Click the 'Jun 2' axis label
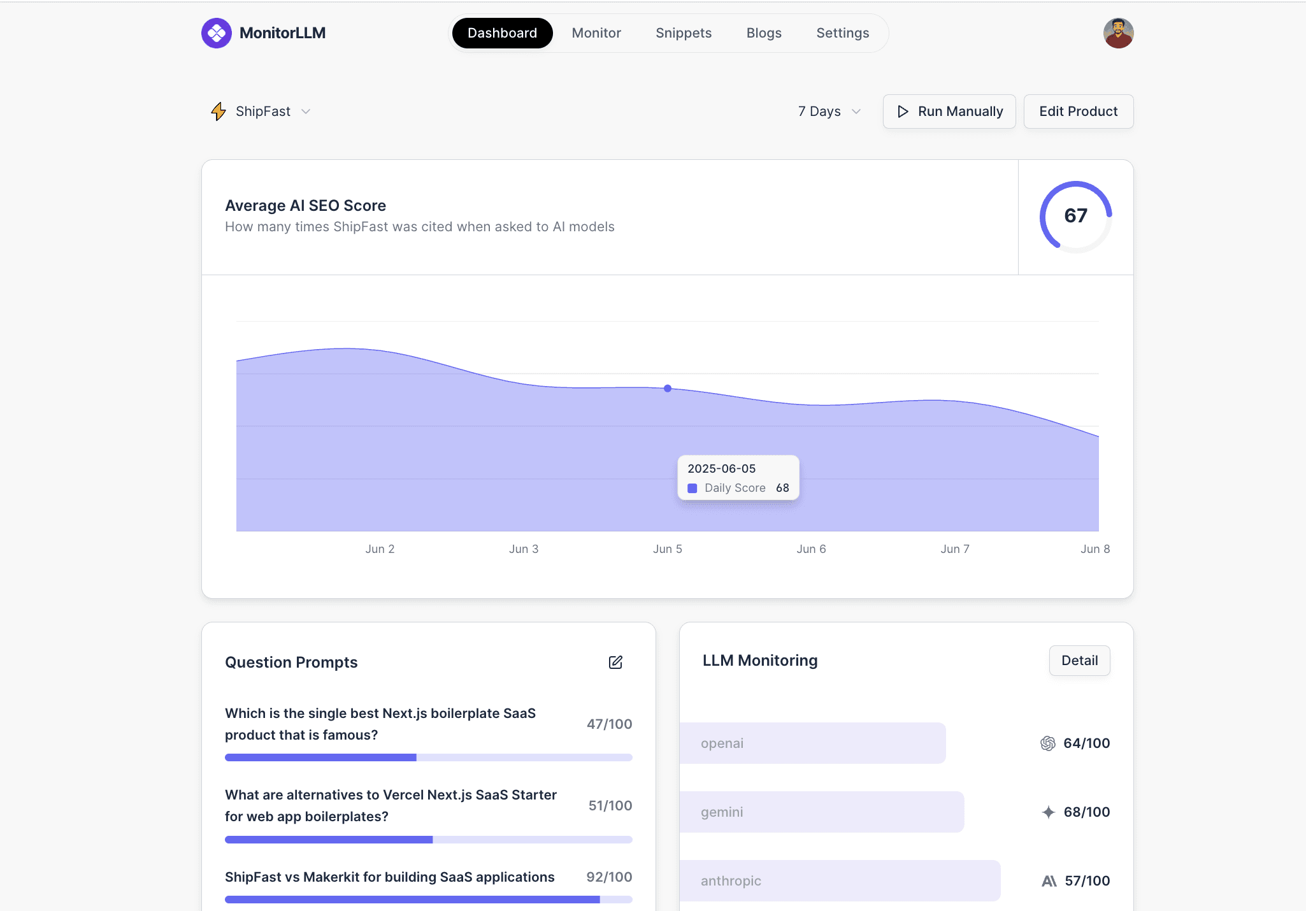This screenshot has height=911, width=1306. [380, 549]
